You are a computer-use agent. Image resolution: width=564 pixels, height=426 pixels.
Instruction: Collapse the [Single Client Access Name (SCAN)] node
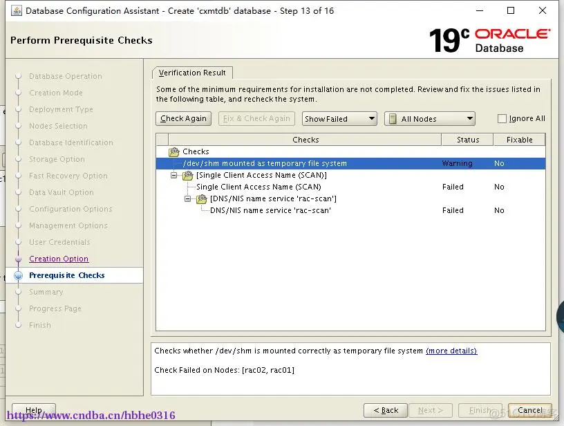pyautogui.click(x=174, y=176)
